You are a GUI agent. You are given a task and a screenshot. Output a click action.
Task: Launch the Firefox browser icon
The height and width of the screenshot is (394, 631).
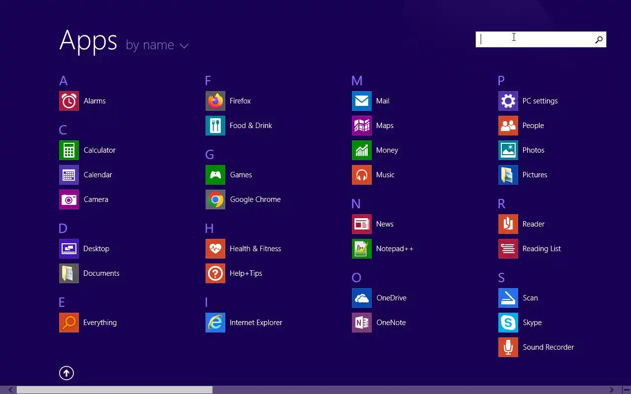[215, 101]
